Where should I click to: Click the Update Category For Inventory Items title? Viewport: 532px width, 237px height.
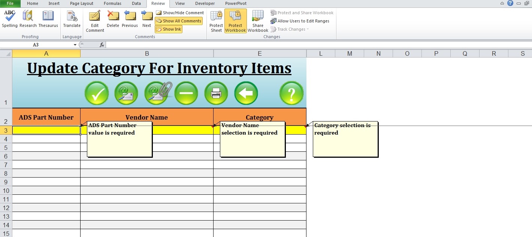(x=159, y=68)
